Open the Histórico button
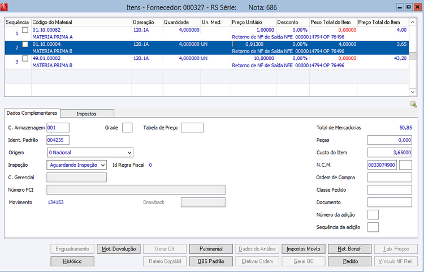The height and width of the screenshot is (272, 424). [x=72, y=261]
